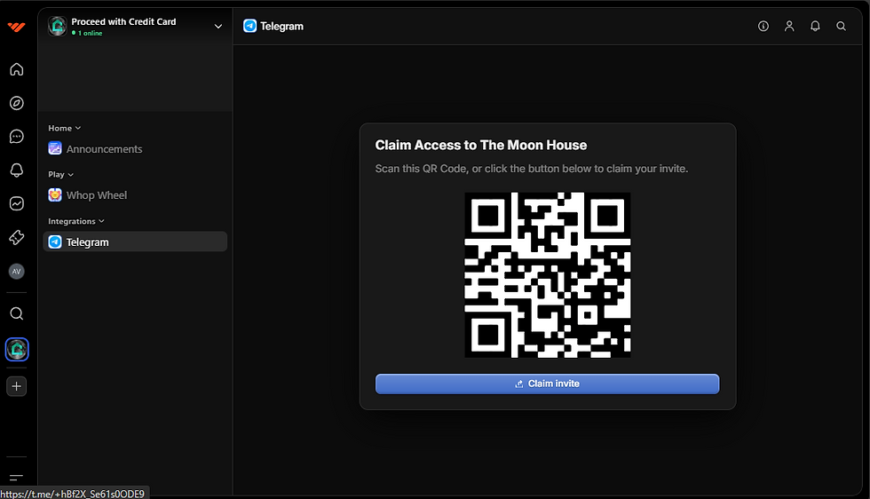
Task: Click the AV profile avatar
Action: (x=17, y=272)
